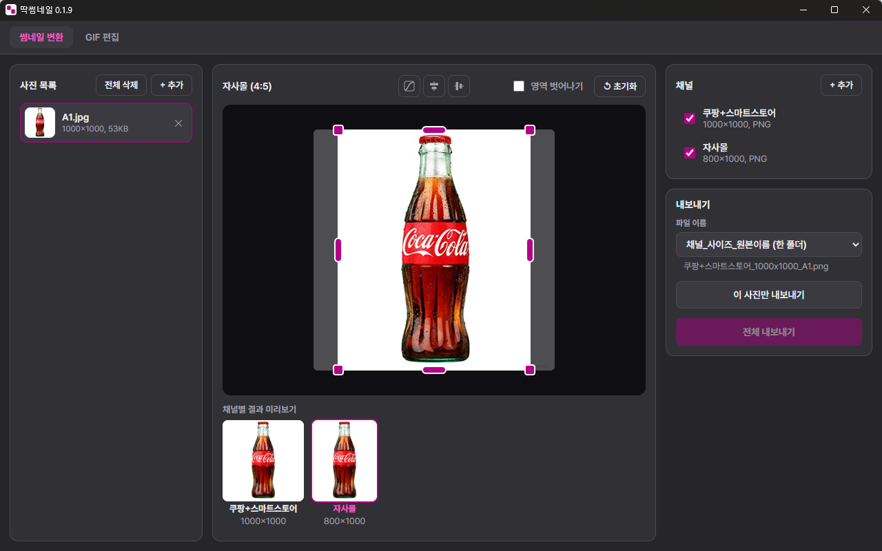
Task: Click 이 사진만 내보내기
Action: coord(769,295)
